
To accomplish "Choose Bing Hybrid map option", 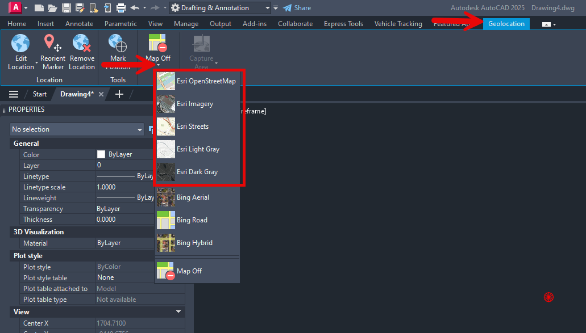I will coord(197,243).
